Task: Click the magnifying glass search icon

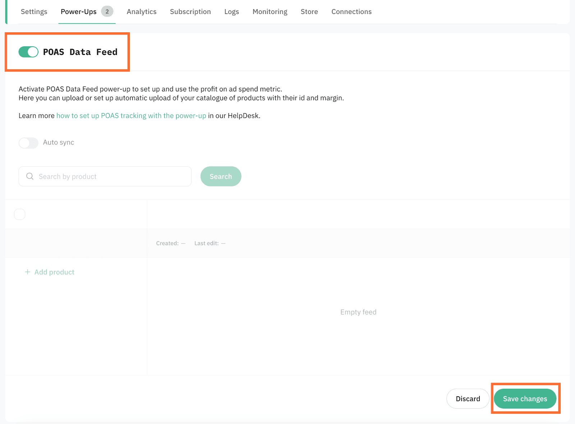Action: point(30,176)
